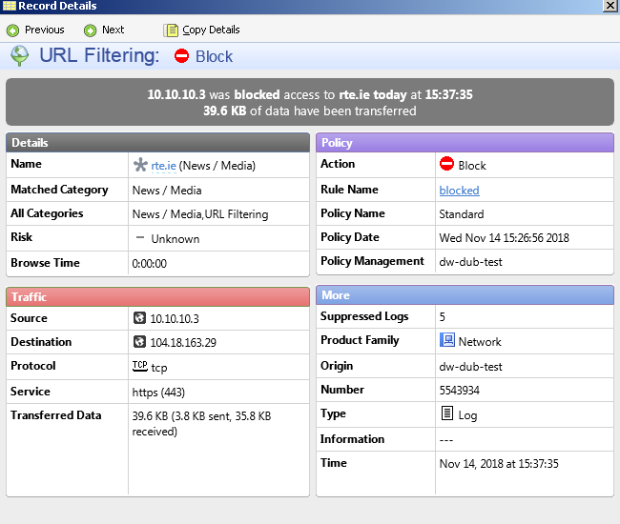Select the Service value 'https (443)'

coord(158,393)
